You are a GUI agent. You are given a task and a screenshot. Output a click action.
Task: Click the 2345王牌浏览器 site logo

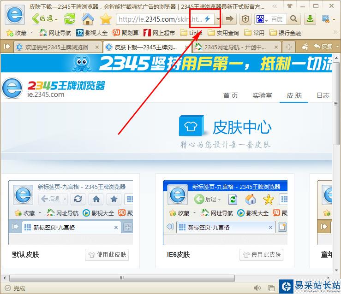pyautogui.click(x=54, y=88)
